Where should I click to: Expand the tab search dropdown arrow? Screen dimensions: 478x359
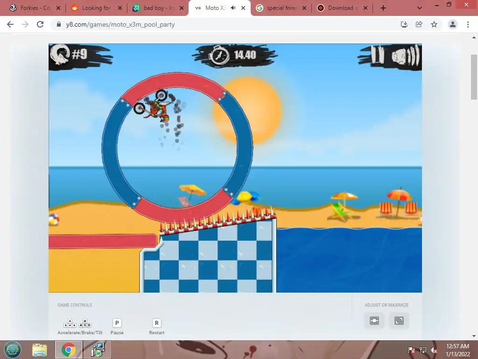[420, 8]
